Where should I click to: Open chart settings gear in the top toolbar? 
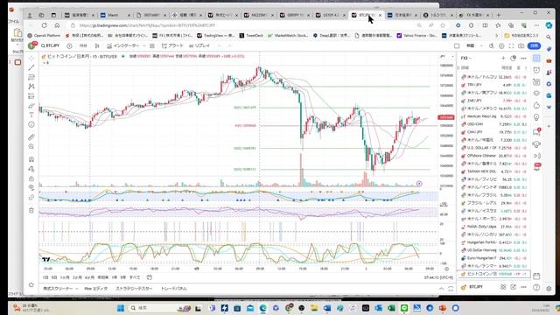pos(501,46)
